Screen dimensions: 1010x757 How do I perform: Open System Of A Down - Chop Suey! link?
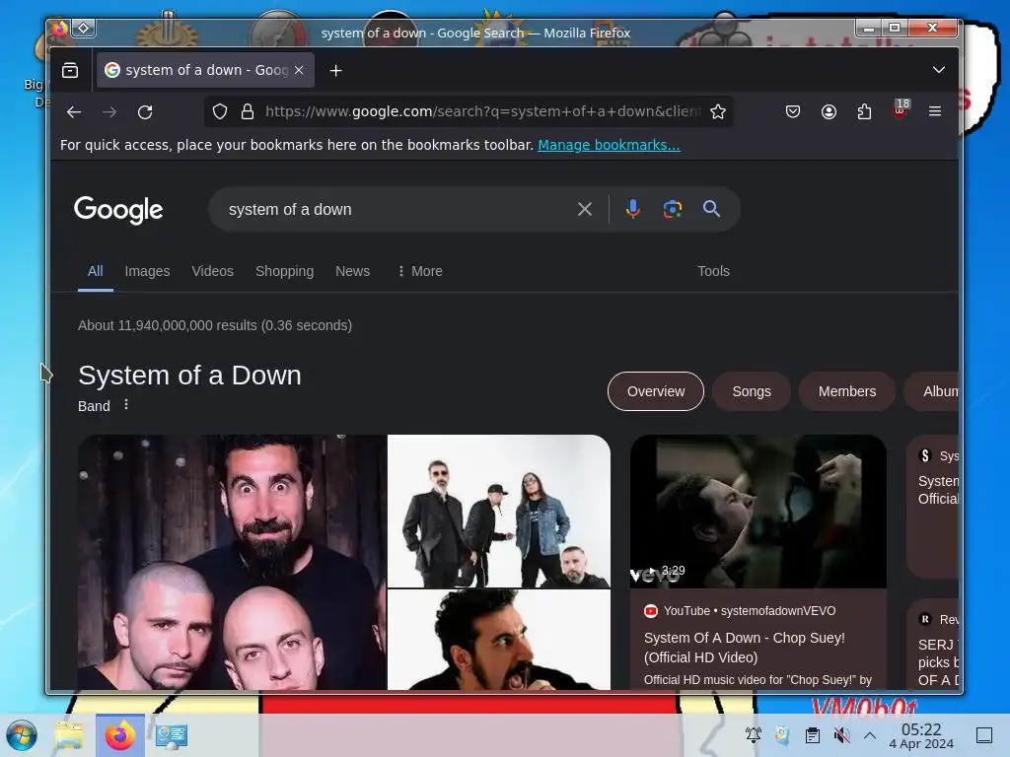744,648
